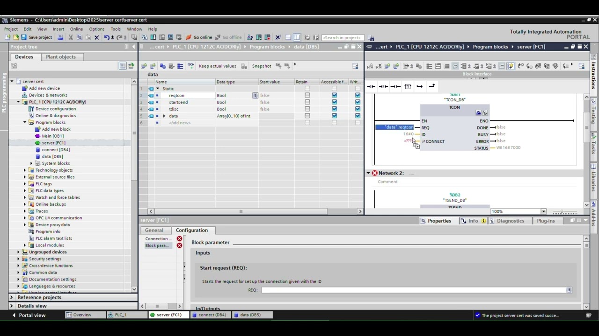The height and width of the screenshot is (336, 599).
Task: Click the Block parameter error icon
Action: click(x=179, y=245)
